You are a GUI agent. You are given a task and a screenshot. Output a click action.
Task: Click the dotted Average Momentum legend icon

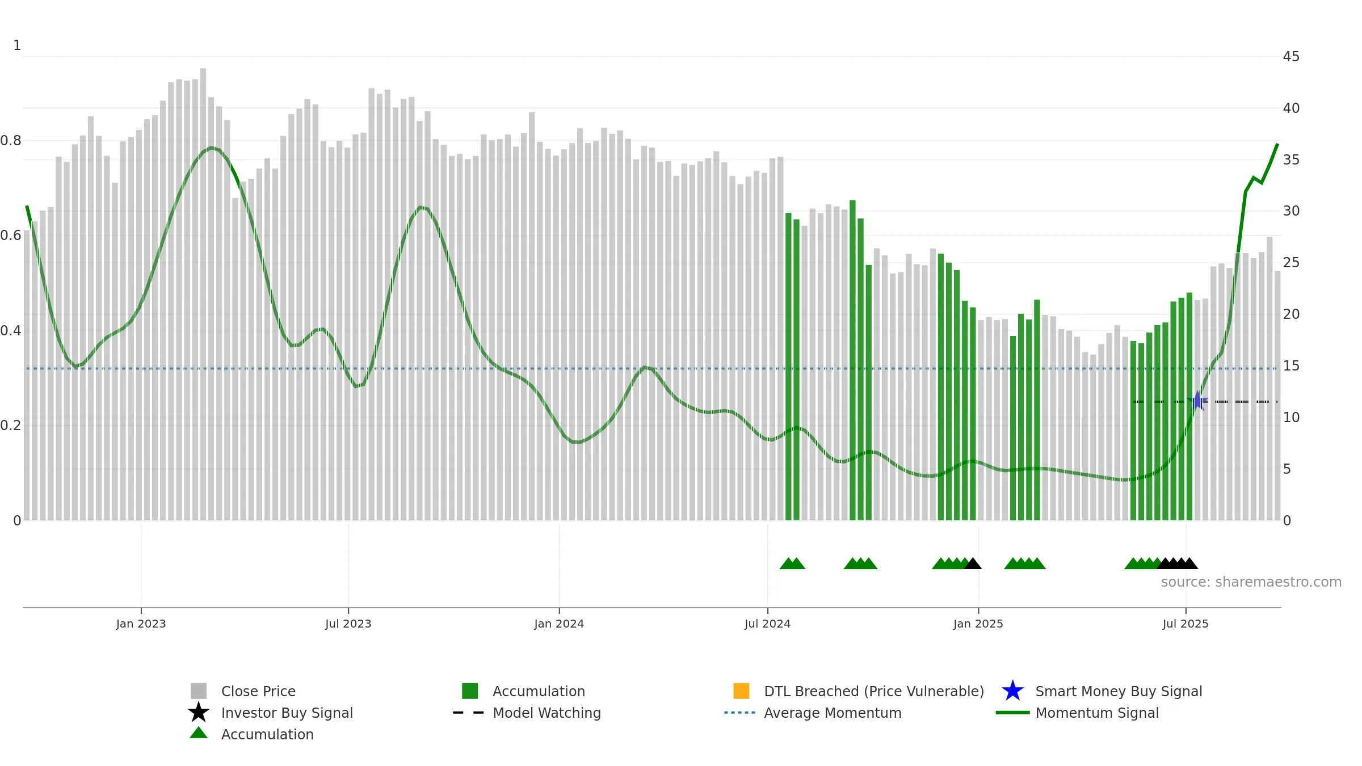pyautogui.click(x=740, y=713)
